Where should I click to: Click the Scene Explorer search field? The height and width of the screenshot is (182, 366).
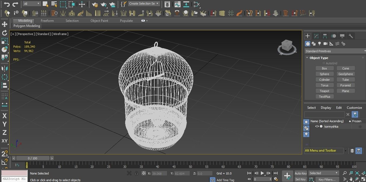pyautogui.click(x=324, y=114)
